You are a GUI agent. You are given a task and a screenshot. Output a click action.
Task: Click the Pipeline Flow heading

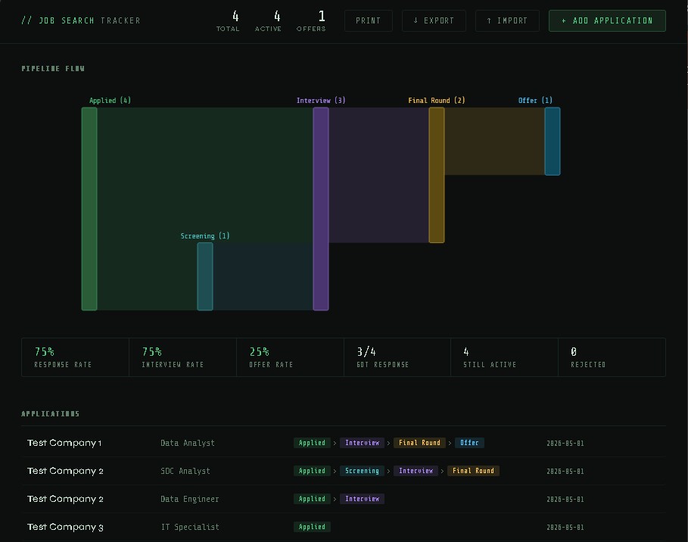tap(53, 68)
